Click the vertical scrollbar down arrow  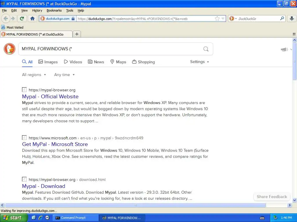click(x=294, y=200)
